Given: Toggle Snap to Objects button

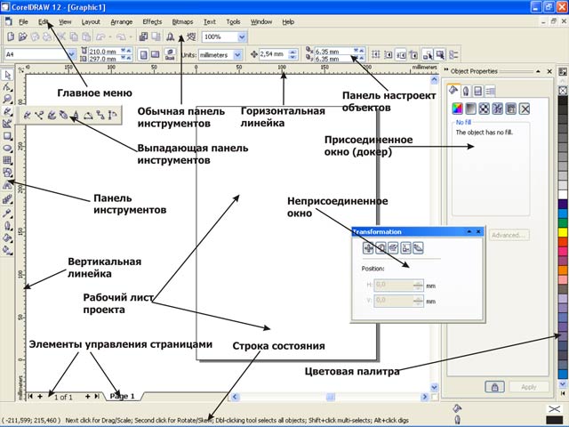Looking at the screenshot, I should 401,55.
